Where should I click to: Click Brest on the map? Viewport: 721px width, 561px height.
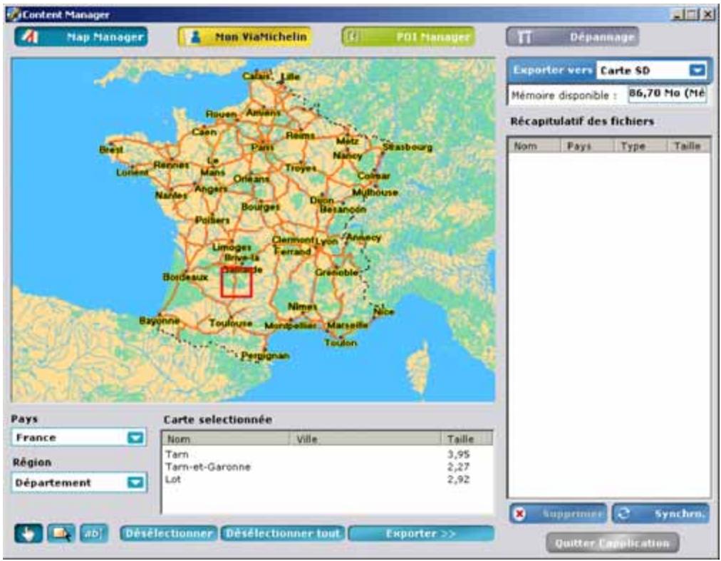coord(111,150)
